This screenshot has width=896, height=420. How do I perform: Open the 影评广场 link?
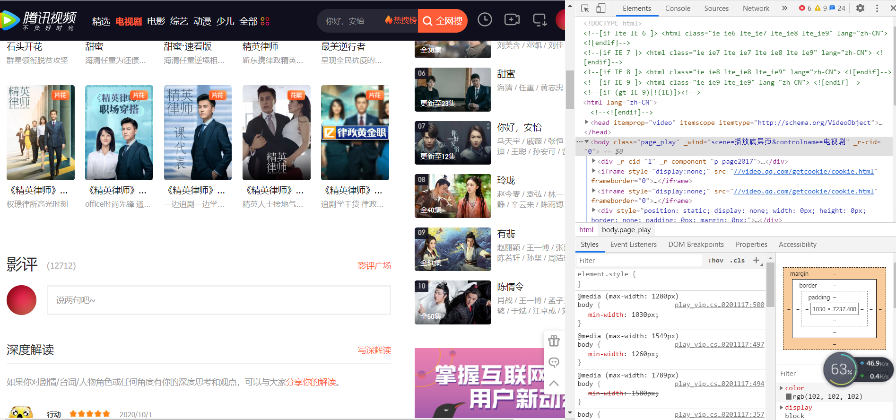[x=374, y=265]
